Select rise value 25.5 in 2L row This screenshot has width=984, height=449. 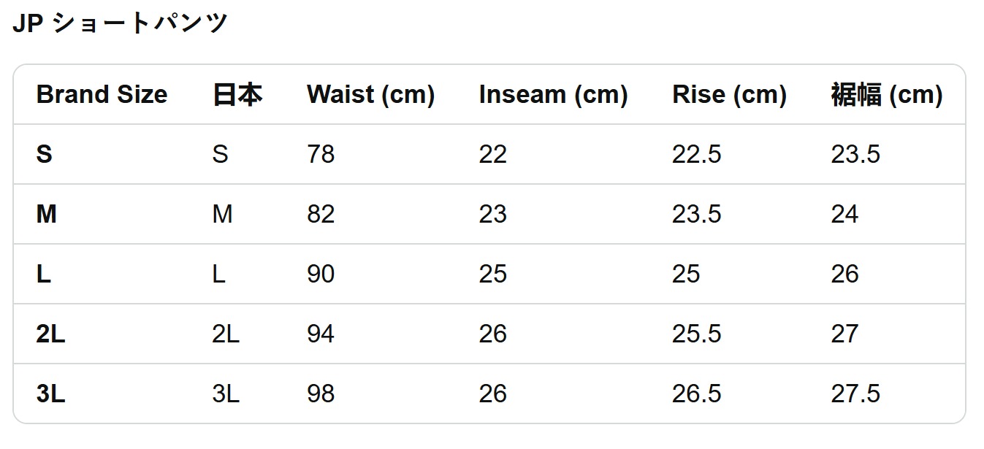click(696, 334)
